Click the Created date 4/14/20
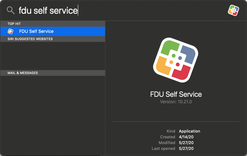247x156 pixels. 186,137
